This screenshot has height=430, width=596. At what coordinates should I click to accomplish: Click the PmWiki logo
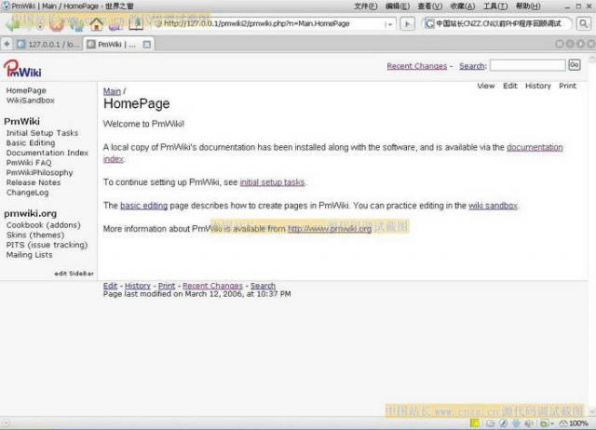pyautogui.click(x=22, y=68)
